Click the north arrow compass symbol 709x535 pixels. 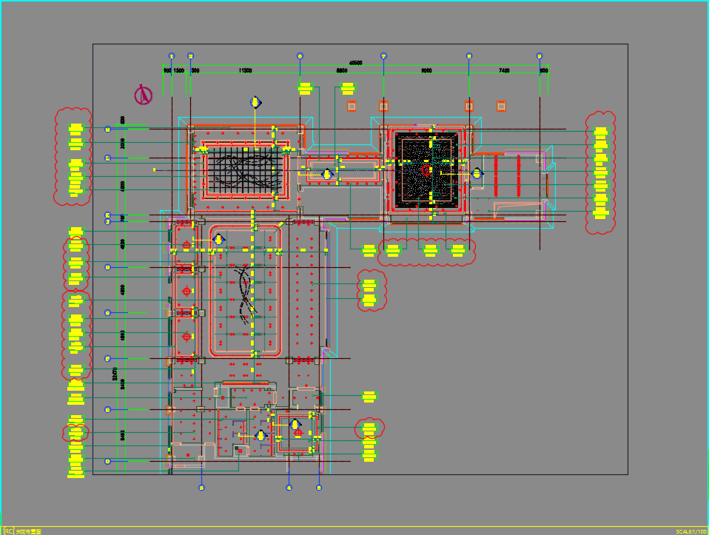point(143,95)
